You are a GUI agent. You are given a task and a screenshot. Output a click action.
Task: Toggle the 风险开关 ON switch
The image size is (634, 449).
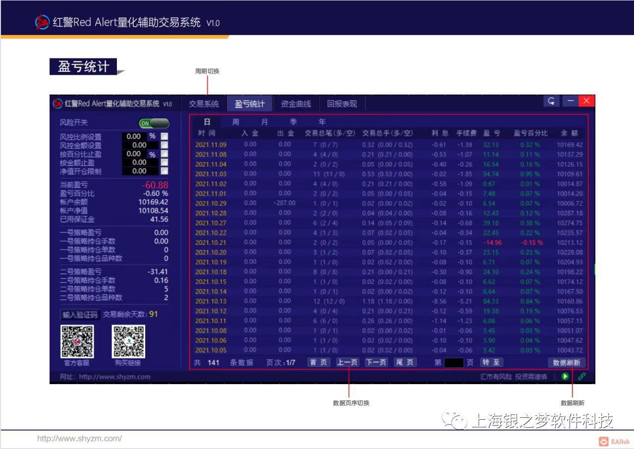154,123
